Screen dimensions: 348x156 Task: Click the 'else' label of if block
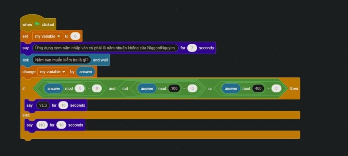(x=26, y=115)
